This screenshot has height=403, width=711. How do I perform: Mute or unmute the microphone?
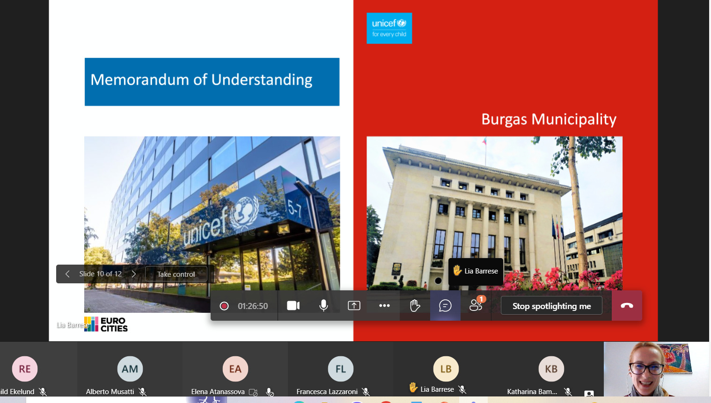pos(323,306)
